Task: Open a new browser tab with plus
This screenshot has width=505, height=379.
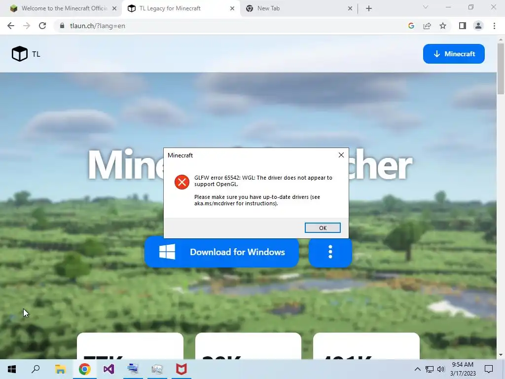Action: (x=369, y=9)
